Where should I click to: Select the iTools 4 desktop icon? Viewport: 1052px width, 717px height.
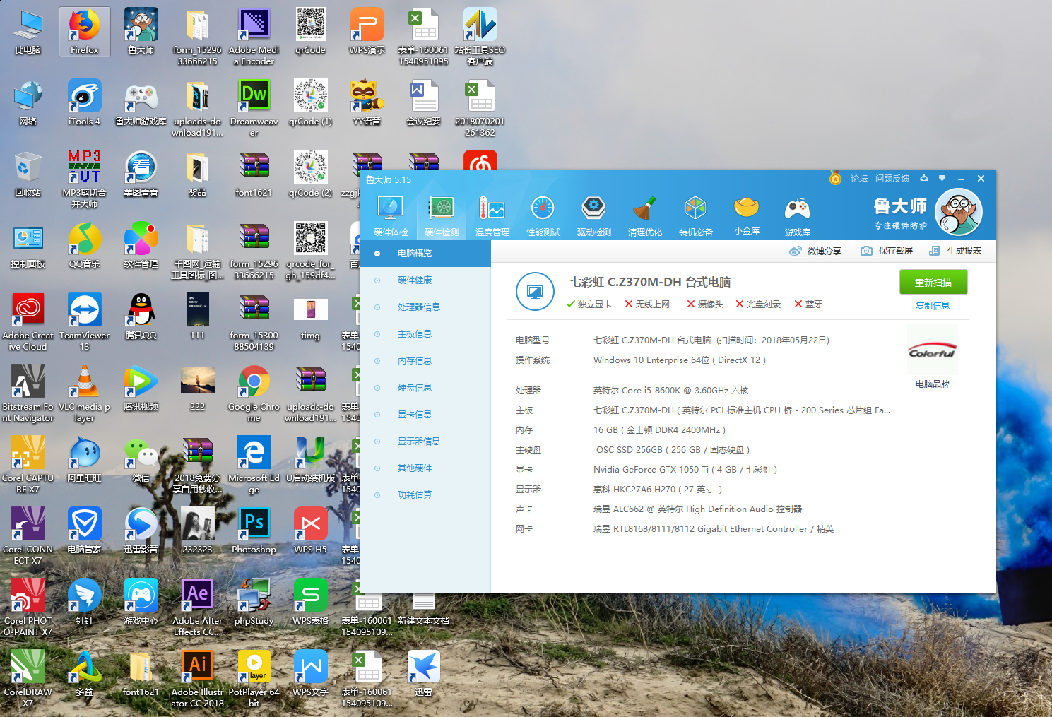point(85,103)
